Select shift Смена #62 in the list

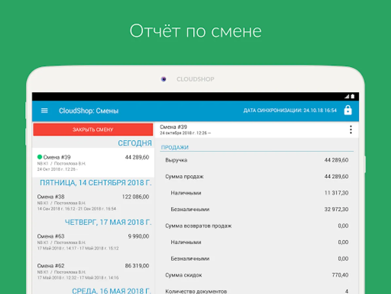93,271
